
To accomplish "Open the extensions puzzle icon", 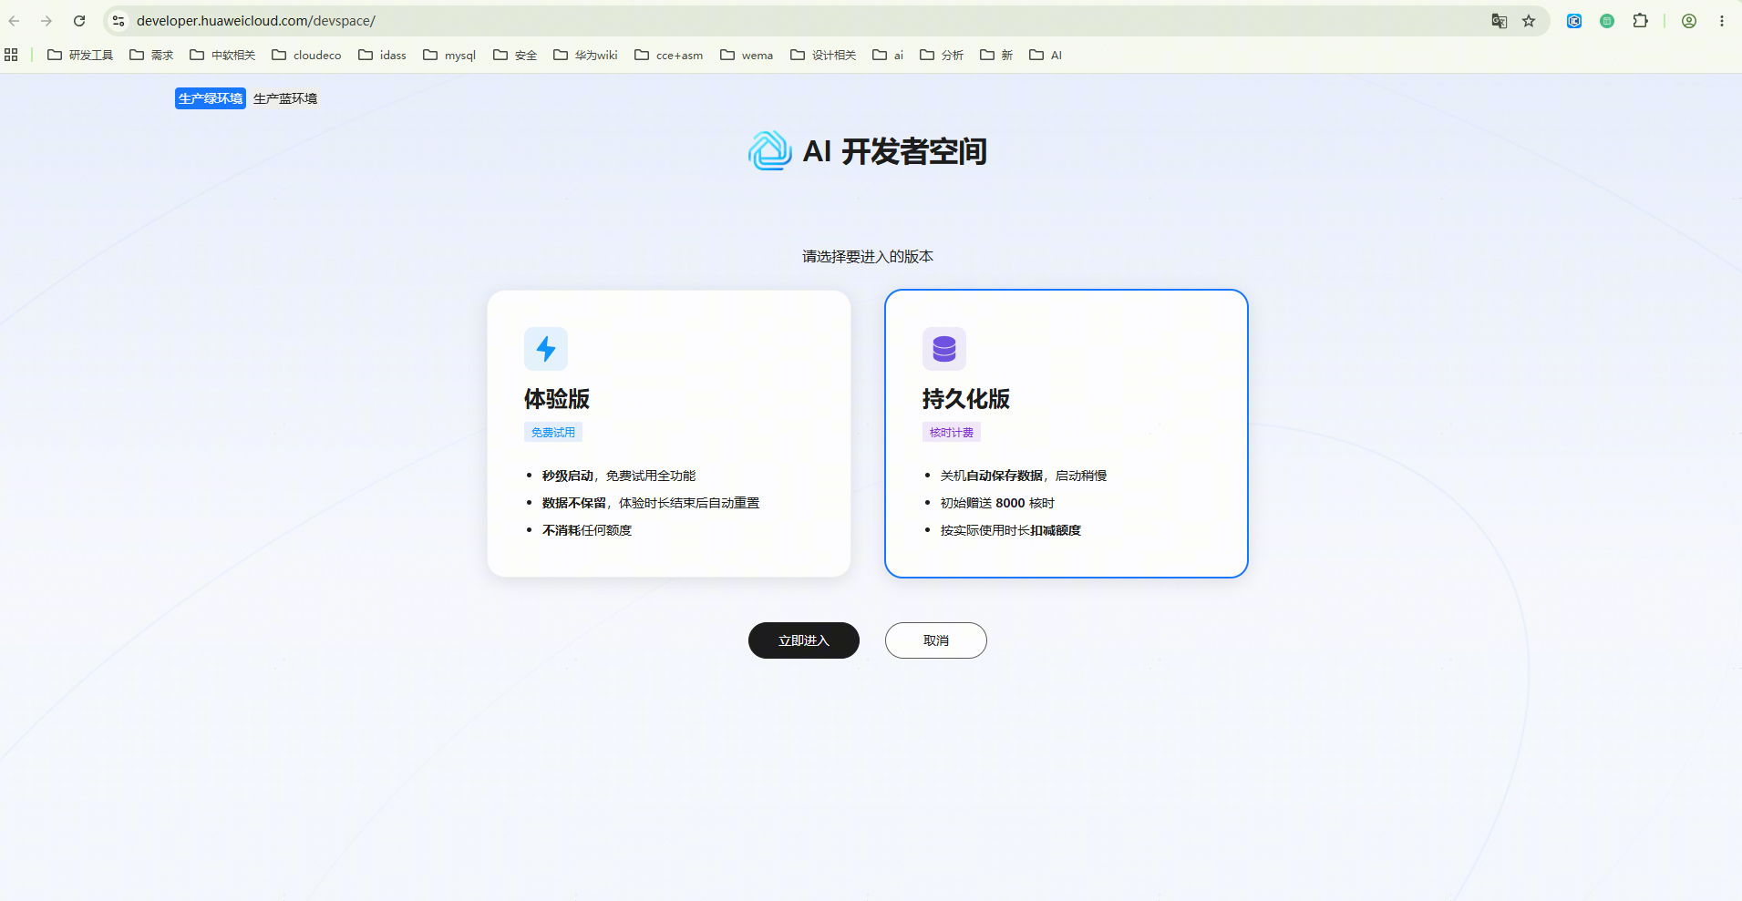I will [x=1640, y=21].
